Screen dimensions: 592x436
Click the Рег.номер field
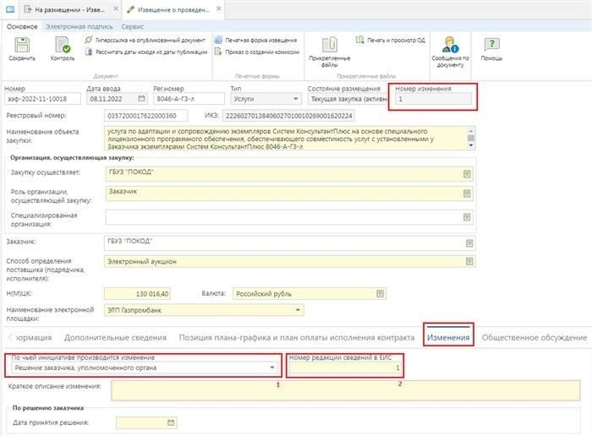(189, 99)
